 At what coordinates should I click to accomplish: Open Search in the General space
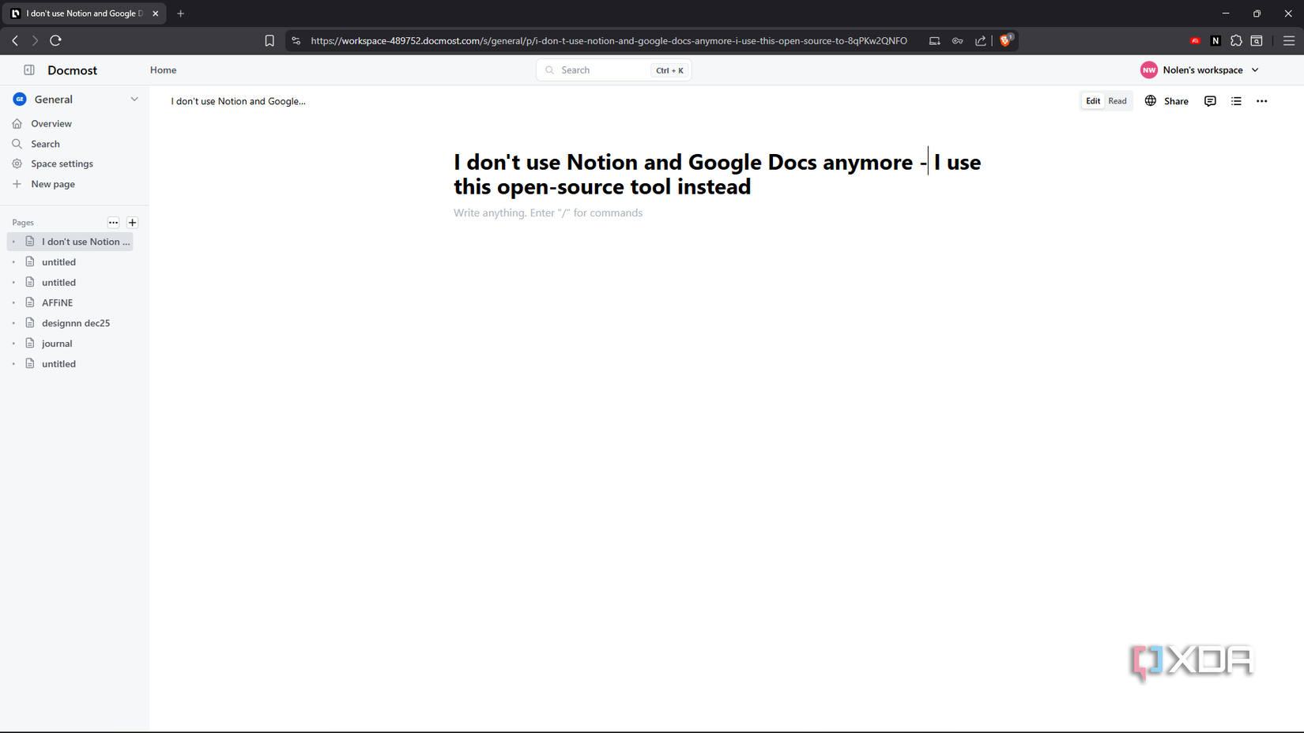coord(45,144)
